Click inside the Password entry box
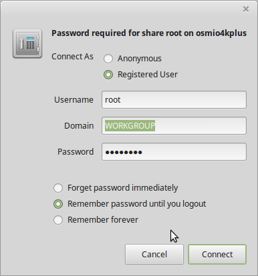This screenshot has height=276, width=258. point(174,152)
